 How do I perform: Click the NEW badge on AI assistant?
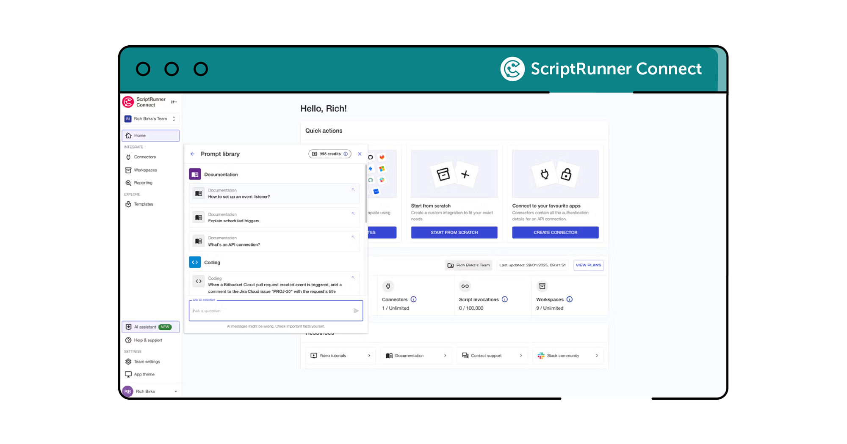click(x=165, y=327)
